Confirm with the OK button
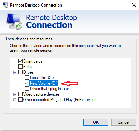The height and width of the screenshot is (131, 139). (96, 122)
